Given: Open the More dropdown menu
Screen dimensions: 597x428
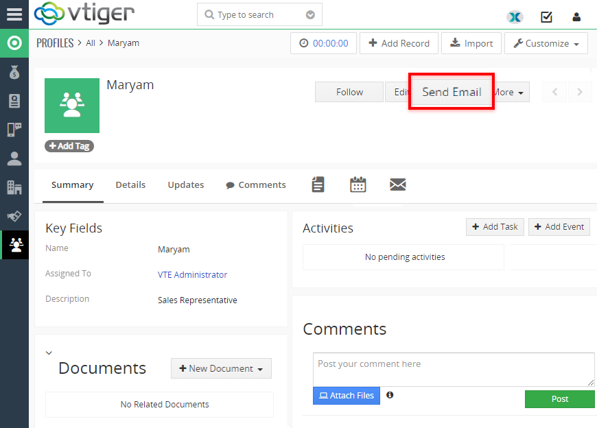Looking at the screenshot, I should (x=511, y=92).
